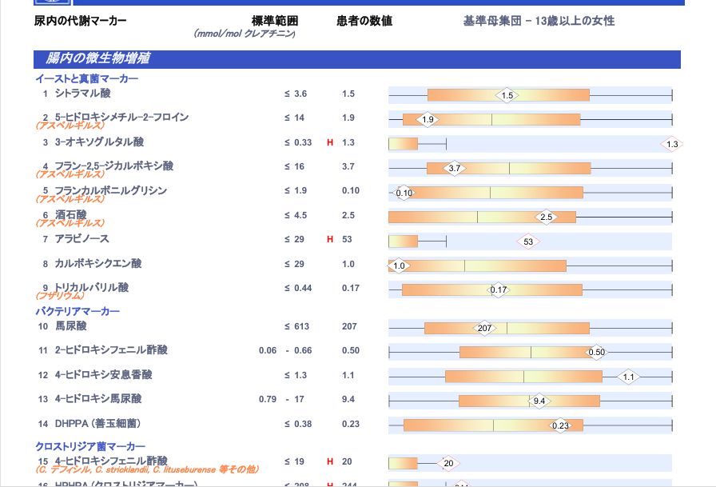Click the red H flag beside アラビノース

(329, 239)
